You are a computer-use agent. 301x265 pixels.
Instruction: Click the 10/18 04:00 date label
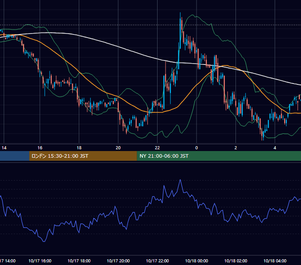[x=275, y=261]
